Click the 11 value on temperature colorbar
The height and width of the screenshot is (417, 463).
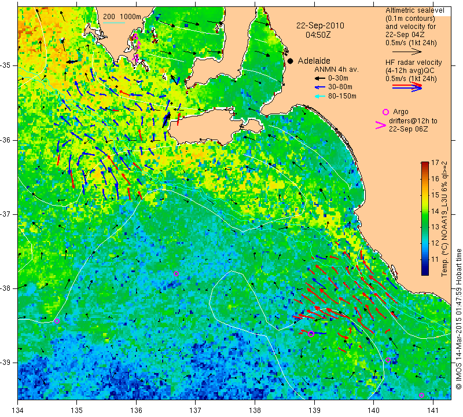tap(435, 259)
